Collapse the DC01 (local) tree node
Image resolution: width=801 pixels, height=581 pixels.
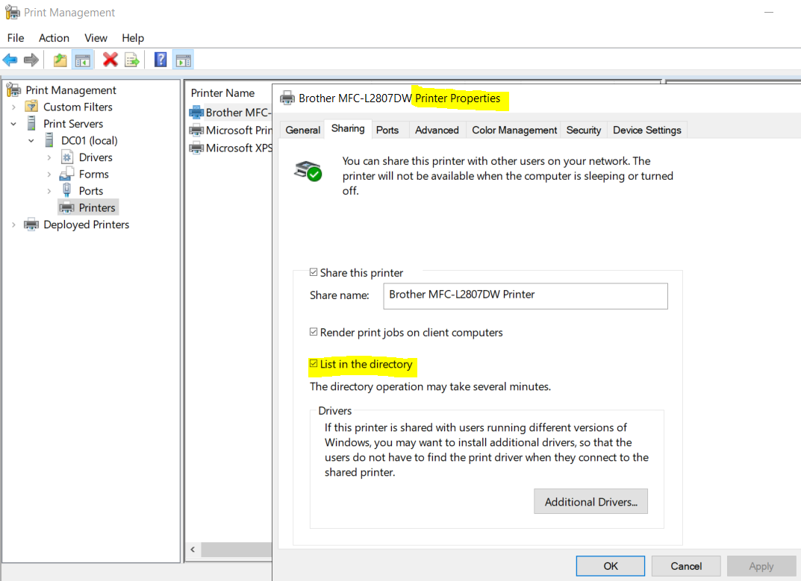(x=31, y=140)
